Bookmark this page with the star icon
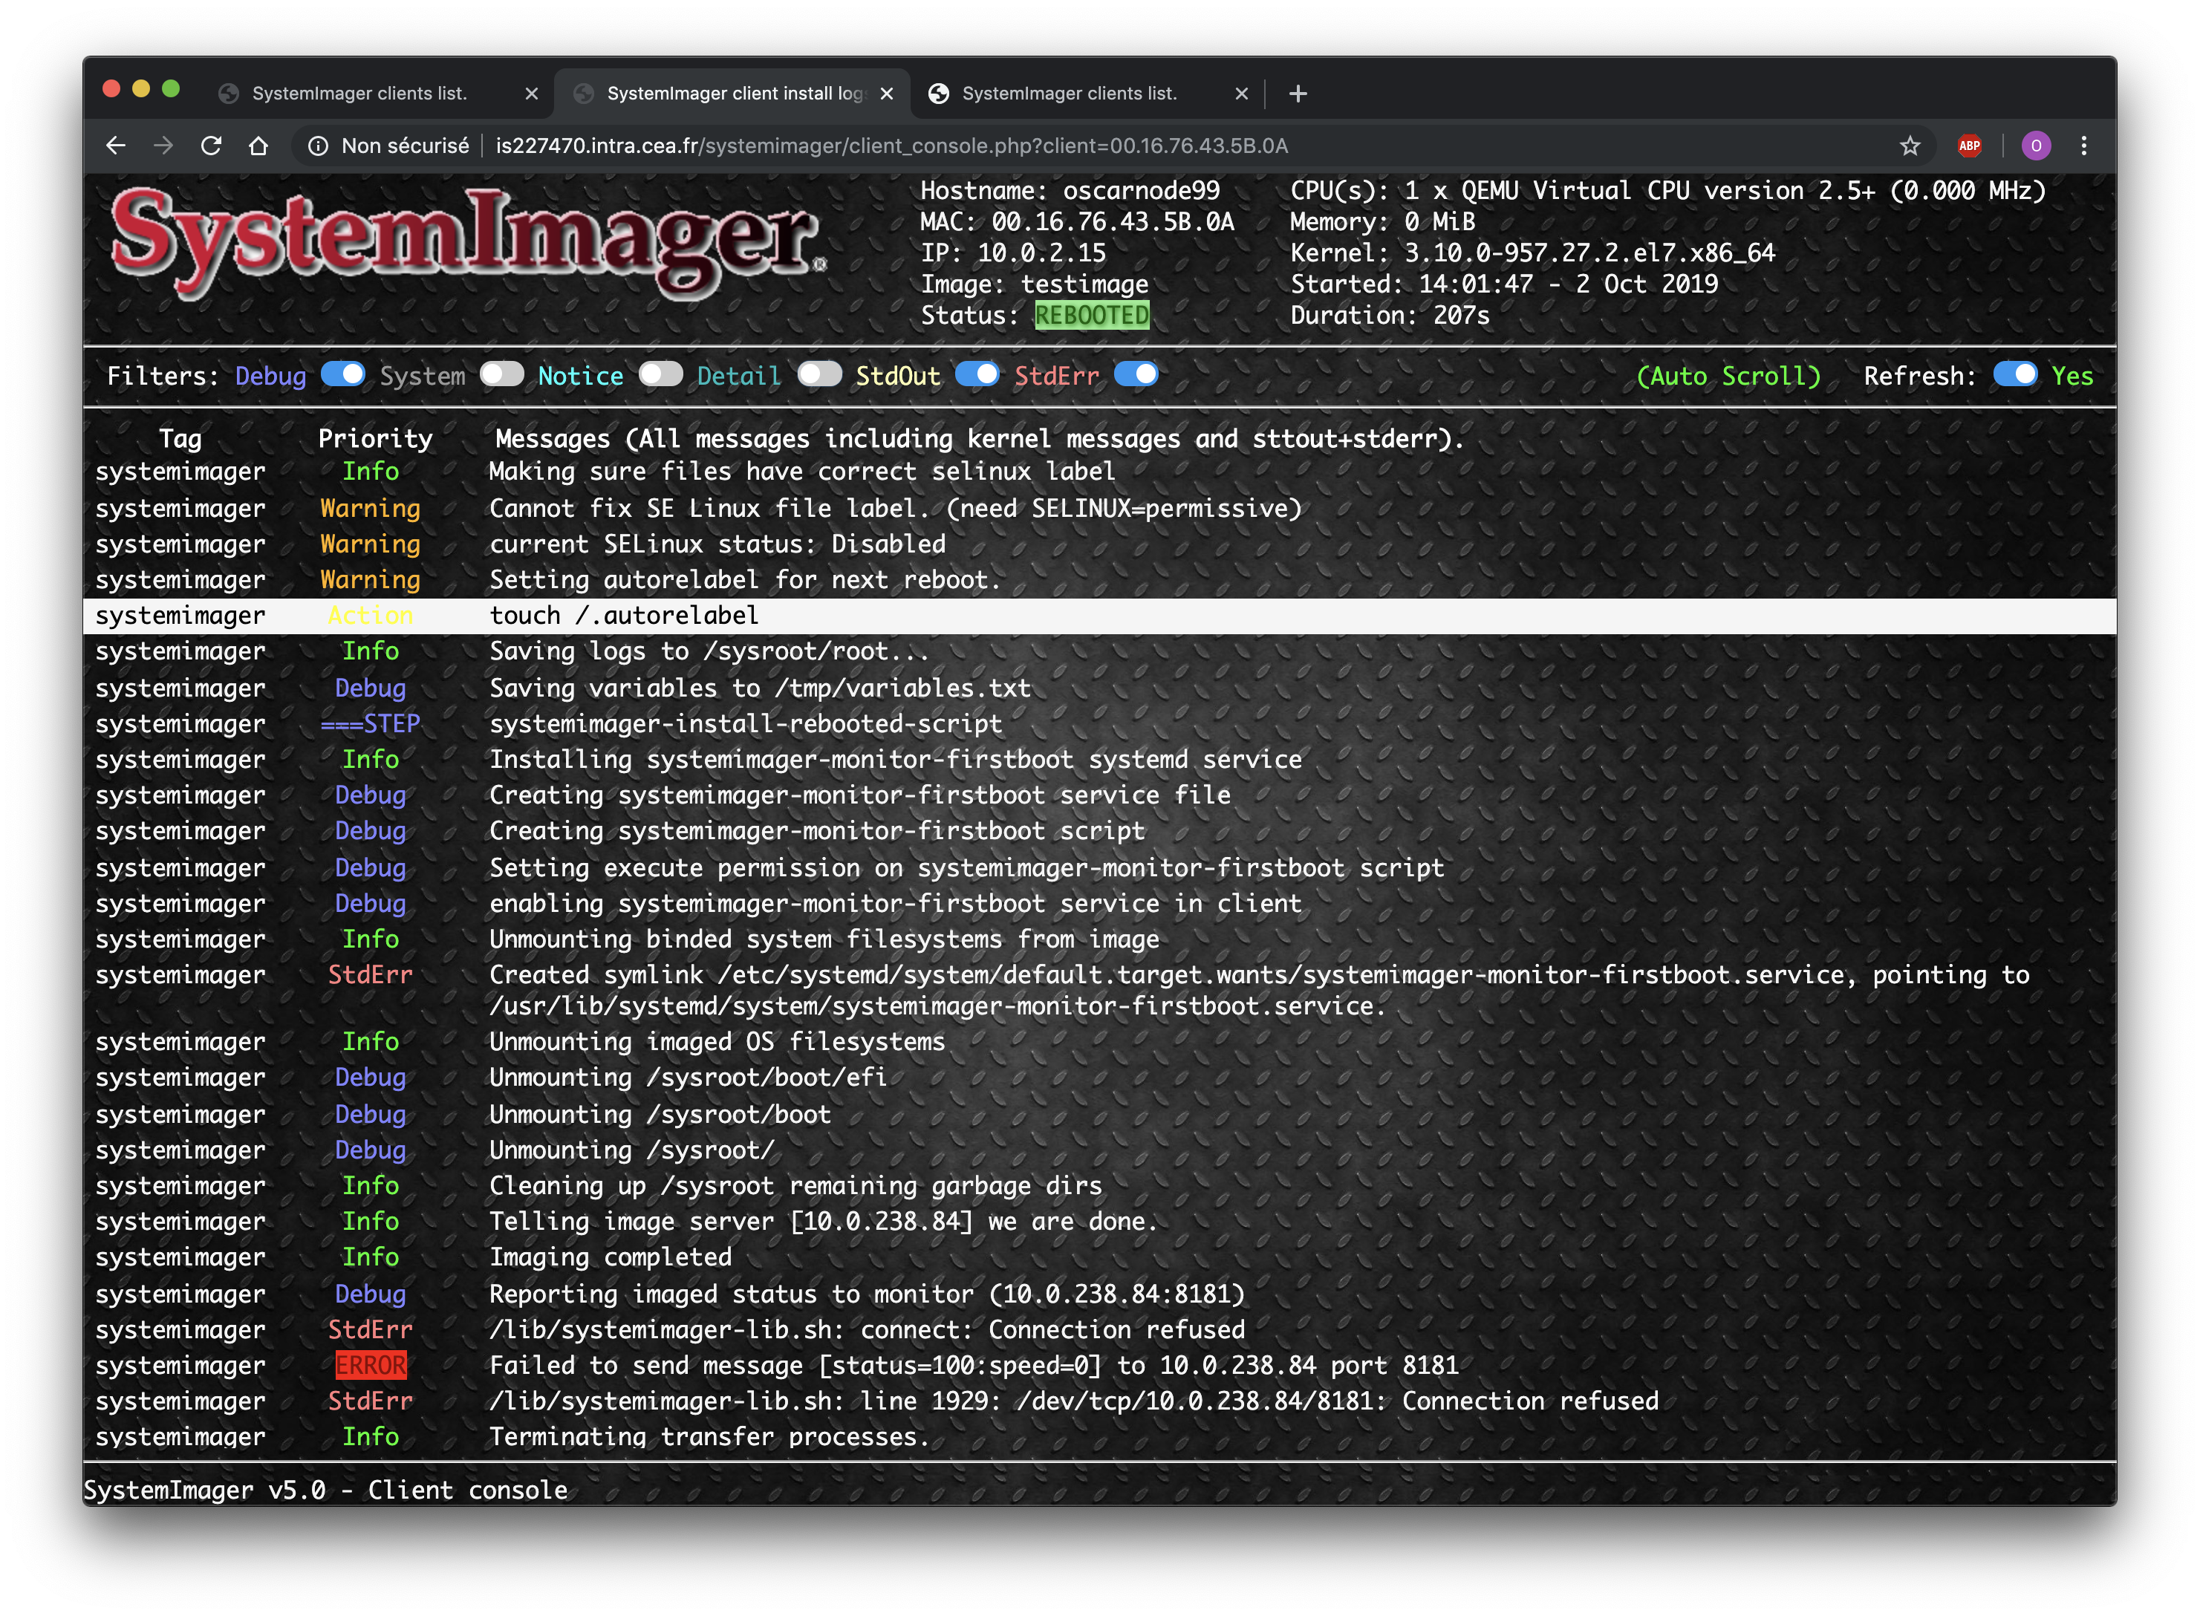The width and height of the screenshot is (2200, 1616). (x=1910, y=146)
